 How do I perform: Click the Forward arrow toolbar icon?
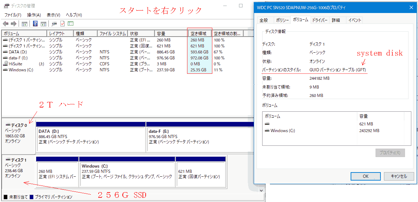pos(14,24)
